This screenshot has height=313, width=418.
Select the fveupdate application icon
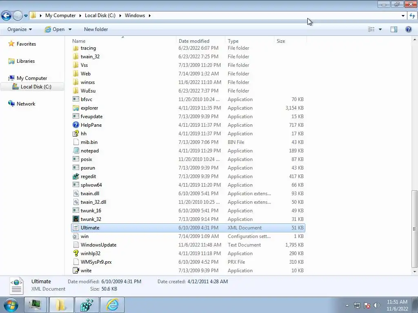pyautogui.click(x=76, y=116)
